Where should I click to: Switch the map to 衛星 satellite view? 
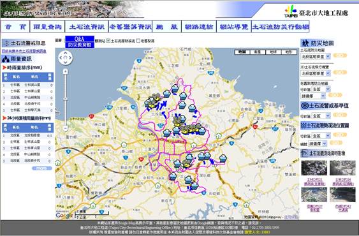click(258, 52)
